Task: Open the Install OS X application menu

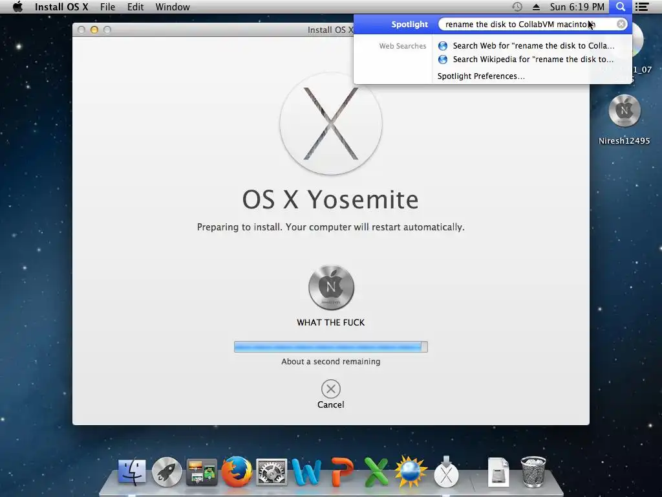Action: coord(61,6)
